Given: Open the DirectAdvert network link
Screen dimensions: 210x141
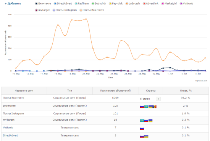Looking at the screenshot, I should 10,136.
